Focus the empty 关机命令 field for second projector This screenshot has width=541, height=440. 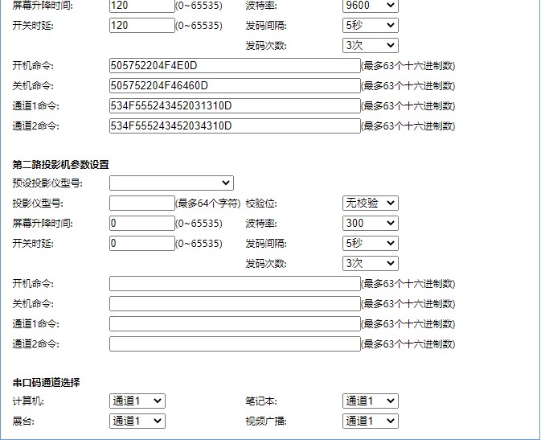click(x=235, y=303)
